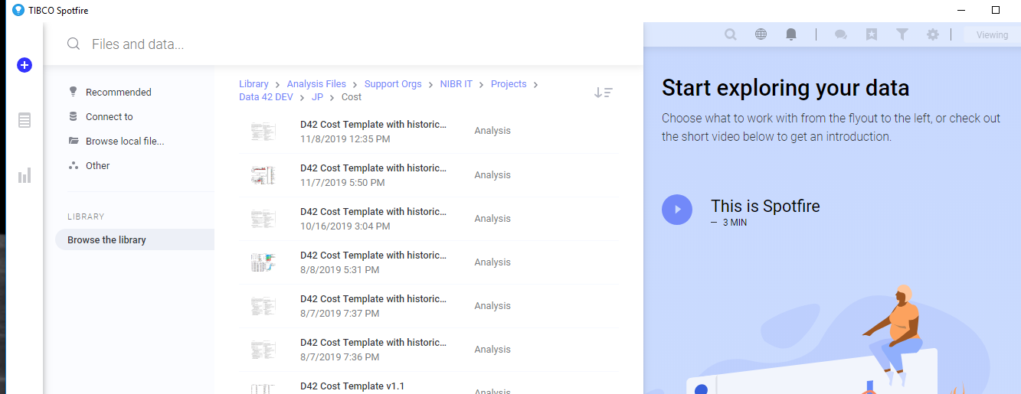Play the This is Spotfire video
Viewport: 1021px width, 394px height.
click(x=677, y=210)
